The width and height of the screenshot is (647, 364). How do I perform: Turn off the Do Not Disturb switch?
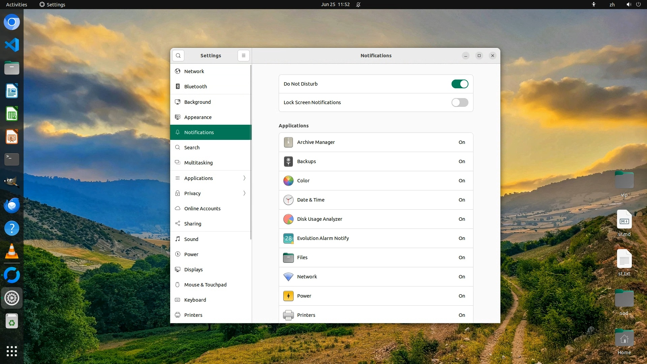460,84
